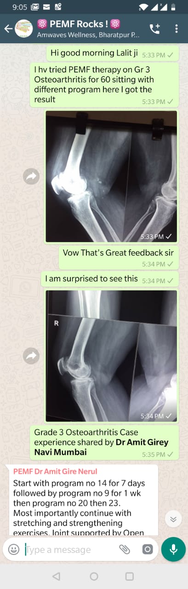
Task: Tap the Android recent apps square
Action: (130, 576)
